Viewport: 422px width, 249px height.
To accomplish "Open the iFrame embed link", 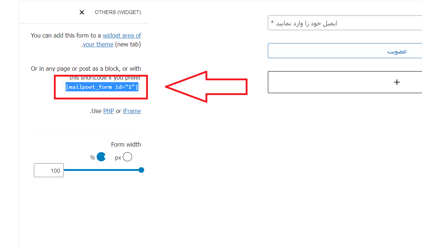I will pyautogui.click(x=132, y=111).
